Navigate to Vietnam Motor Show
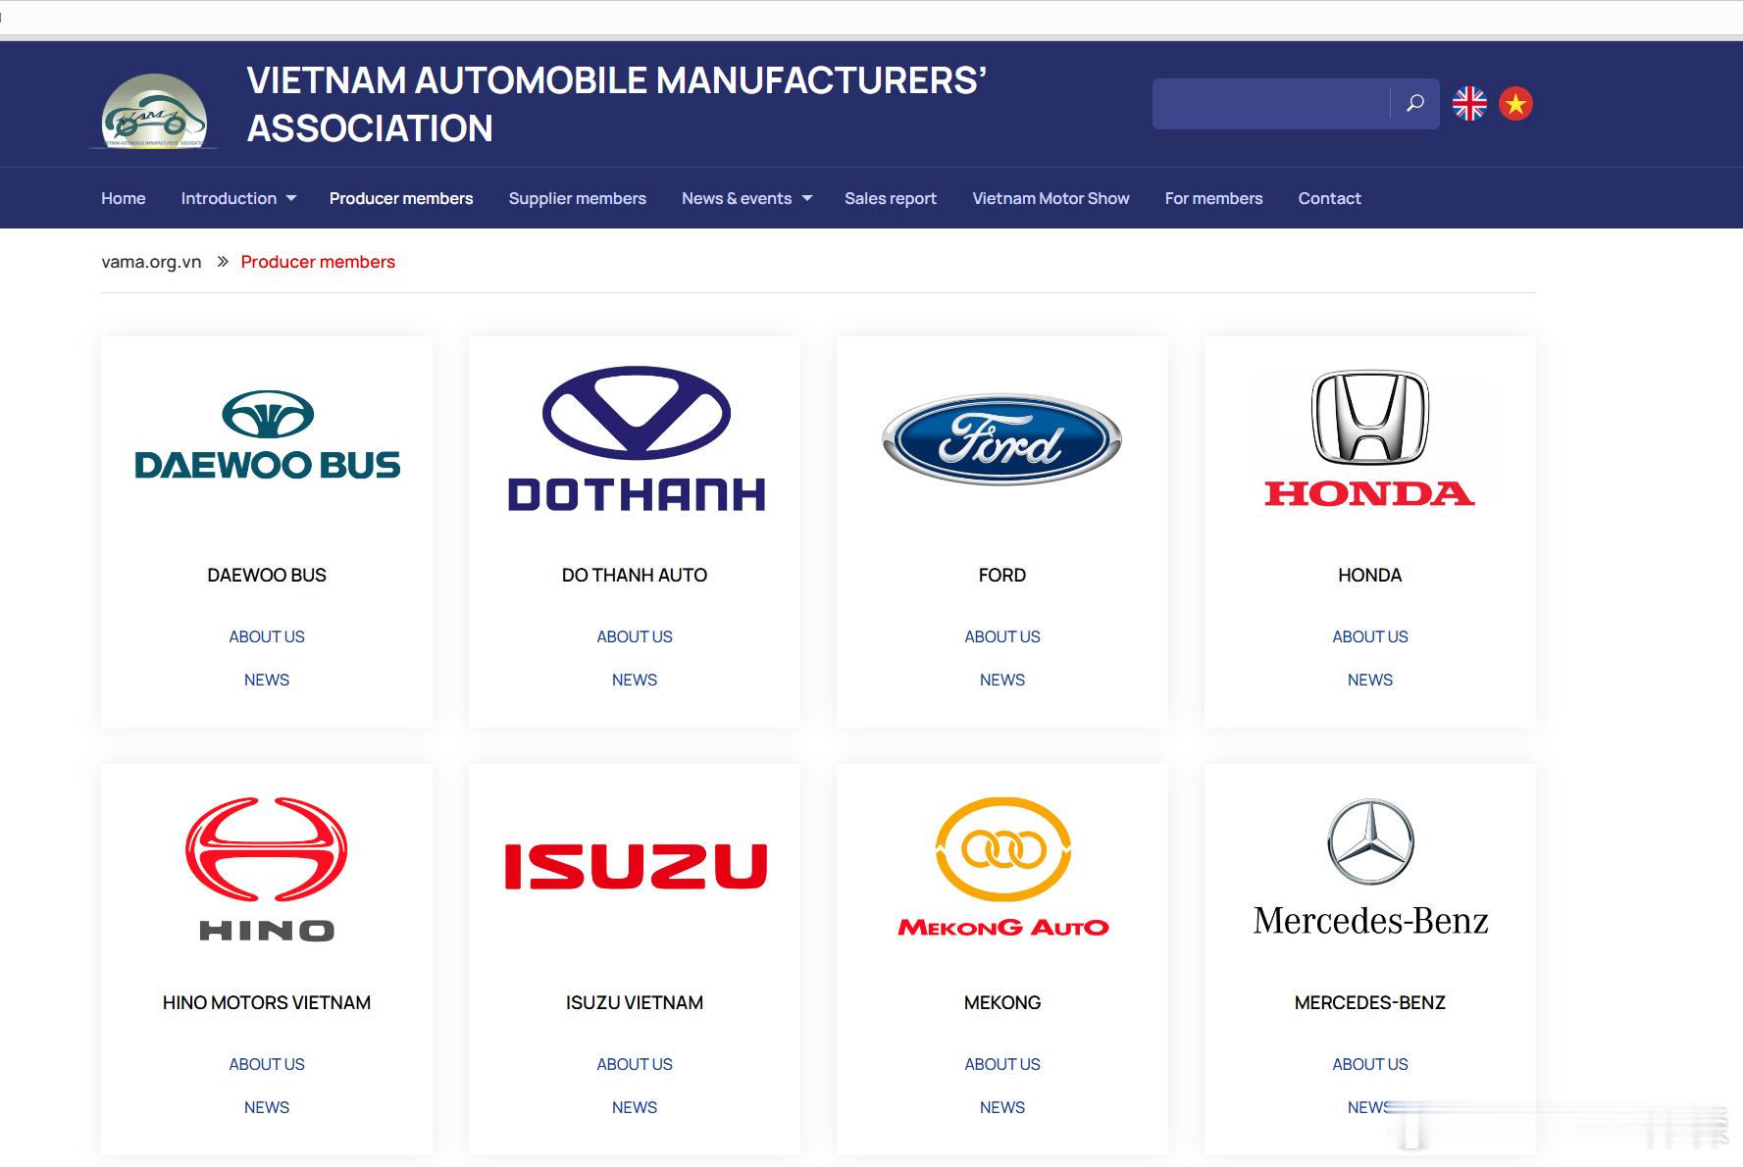The image size is (1743, 1167). [x=1051, y=198]
